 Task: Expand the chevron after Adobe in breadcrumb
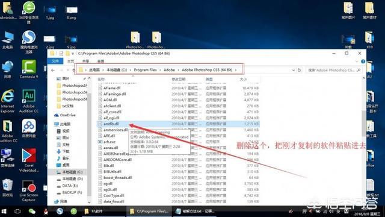coord(178,70)
